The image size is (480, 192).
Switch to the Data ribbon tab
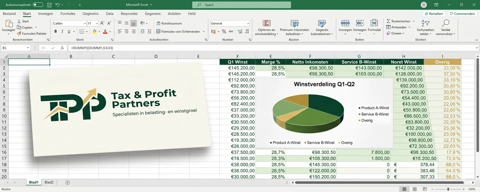(110, 14)
